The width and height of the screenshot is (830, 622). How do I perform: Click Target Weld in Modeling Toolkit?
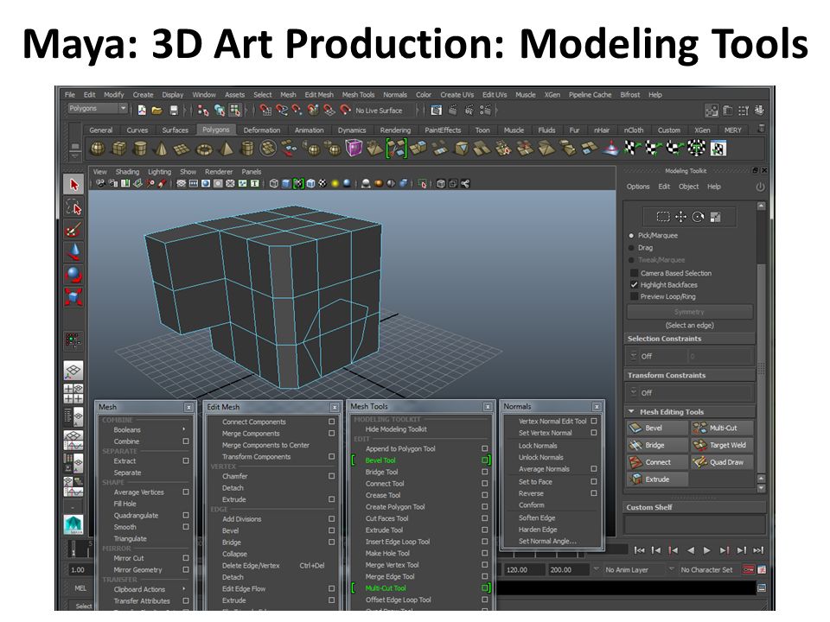(722, 445)
